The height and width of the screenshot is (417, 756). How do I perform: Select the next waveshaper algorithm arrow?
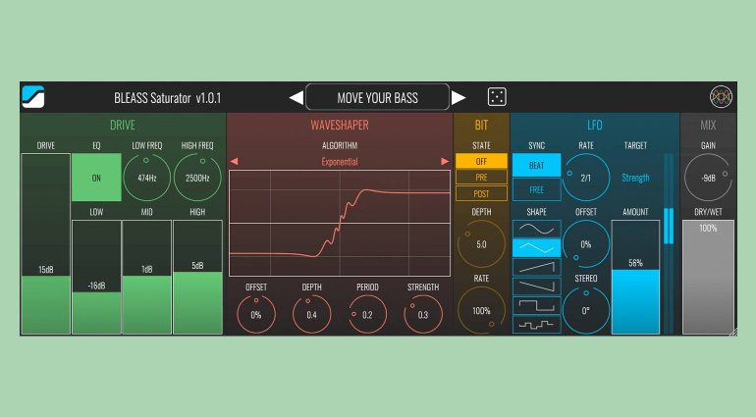coord(445,162)
